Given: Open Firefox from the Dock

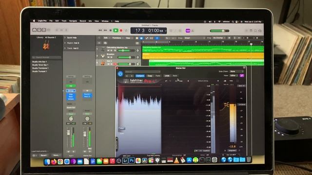Looking at the screenshot, I should pos(54,162).
